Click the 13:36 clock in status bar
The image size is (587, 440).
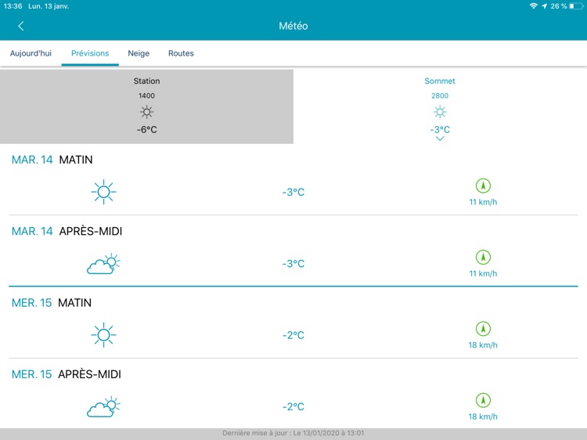coord(13,6)
